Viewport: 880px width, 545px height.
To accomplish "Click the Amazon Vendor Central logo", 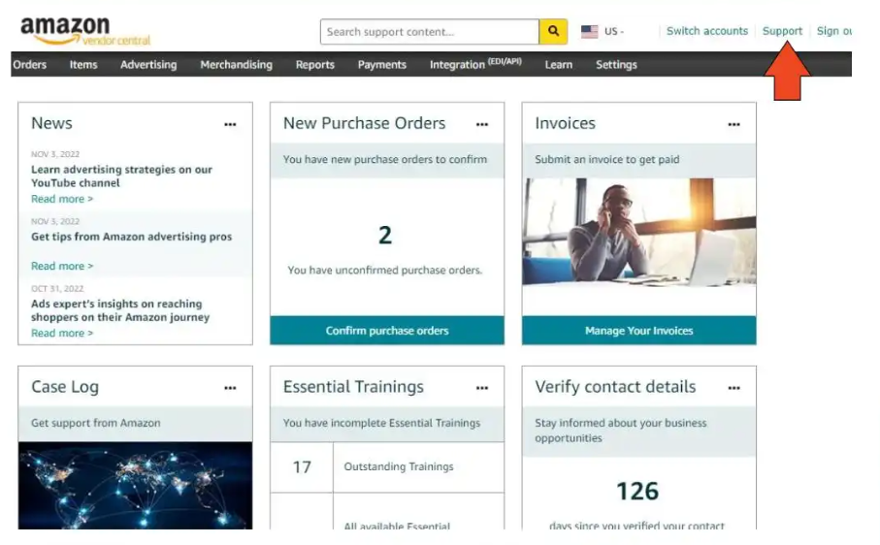I will 85,31.
